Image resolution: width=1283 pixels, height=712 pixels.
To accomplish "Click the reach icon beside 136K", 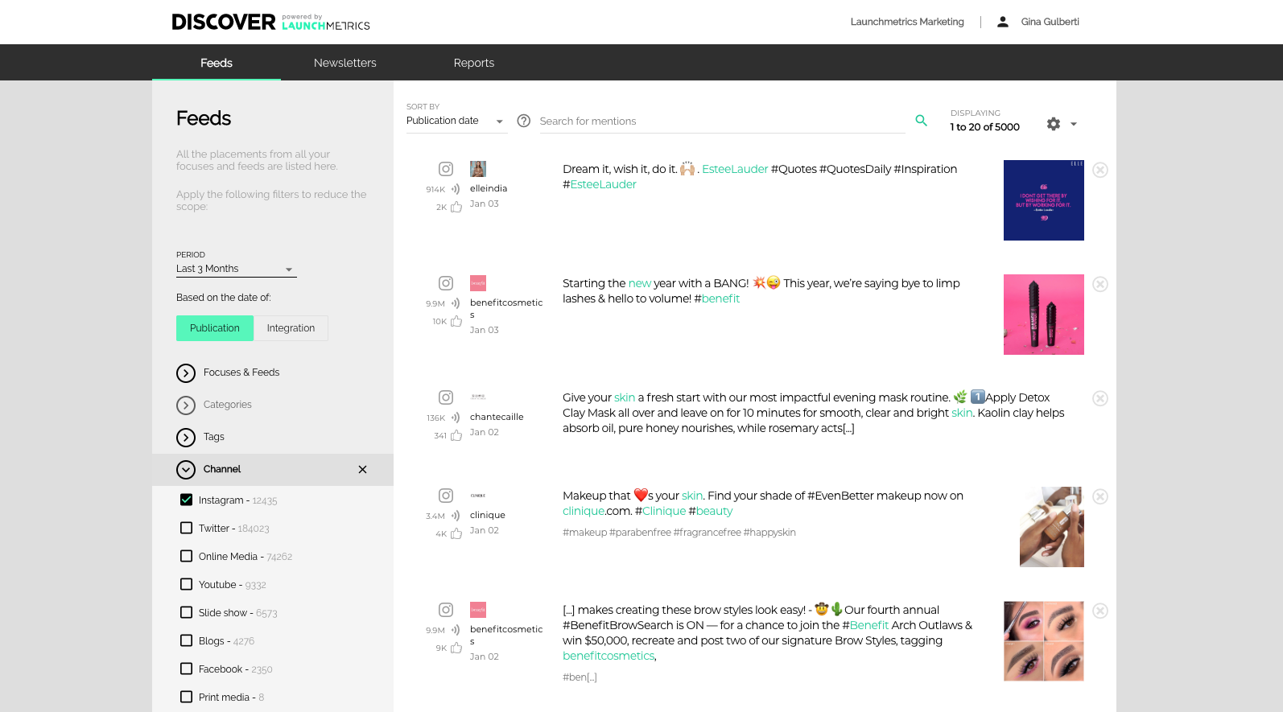I will [456, 418].
